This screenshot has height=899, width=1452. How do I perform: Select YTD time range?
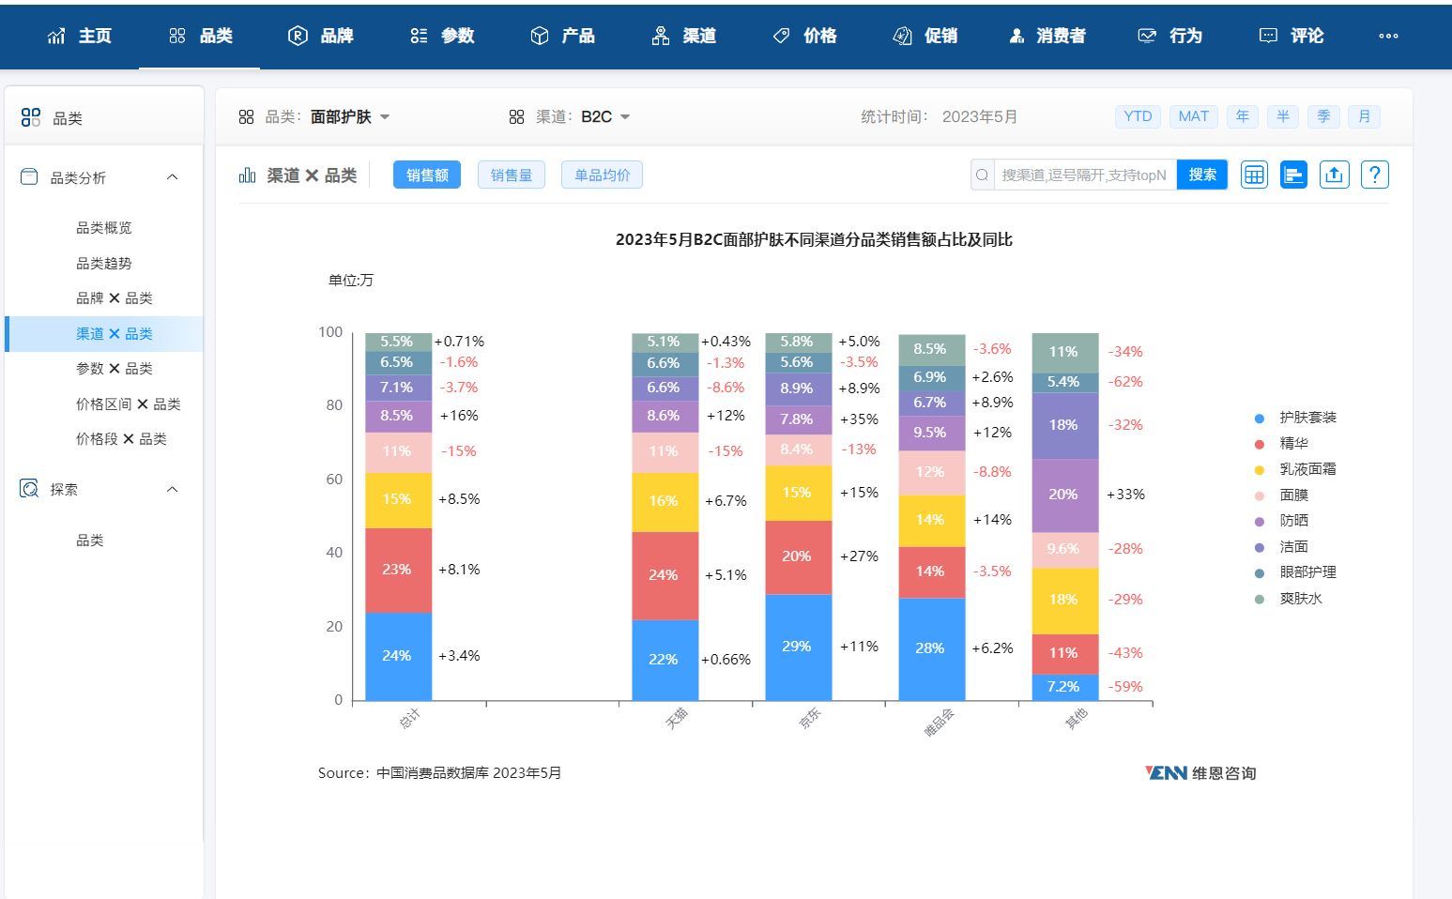tap(1138, 116)
